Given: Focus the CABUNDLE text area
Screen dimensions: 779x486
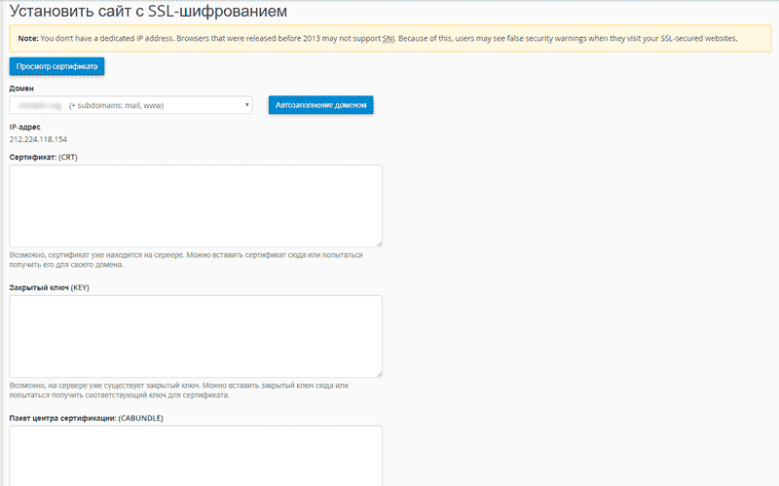Looking at the screenshot, I should click(195, 455).
